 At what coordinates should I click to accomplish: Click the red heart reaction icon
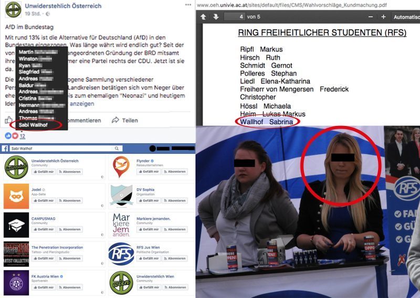[x=15, y=136]
